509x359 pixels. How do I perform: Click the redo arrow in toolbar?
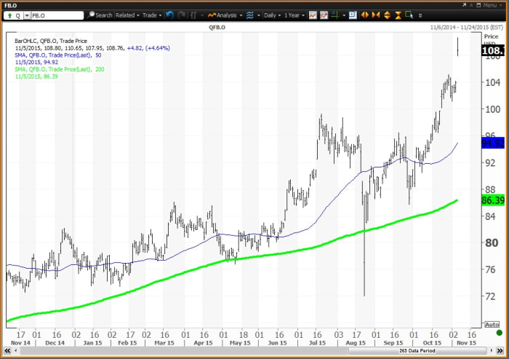coord(181,15)
